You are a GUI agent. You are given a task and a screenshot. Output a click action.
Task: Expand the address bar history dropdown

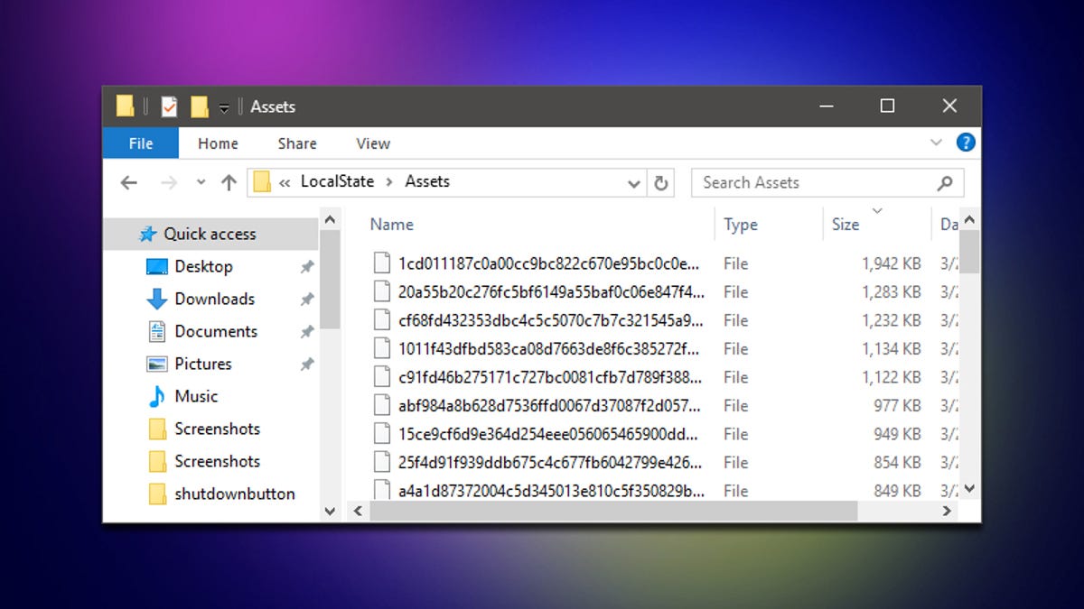tap(633, 182)
